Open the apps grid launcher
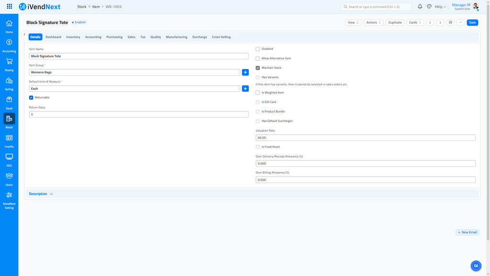The image size is (490, 276). 10,7
